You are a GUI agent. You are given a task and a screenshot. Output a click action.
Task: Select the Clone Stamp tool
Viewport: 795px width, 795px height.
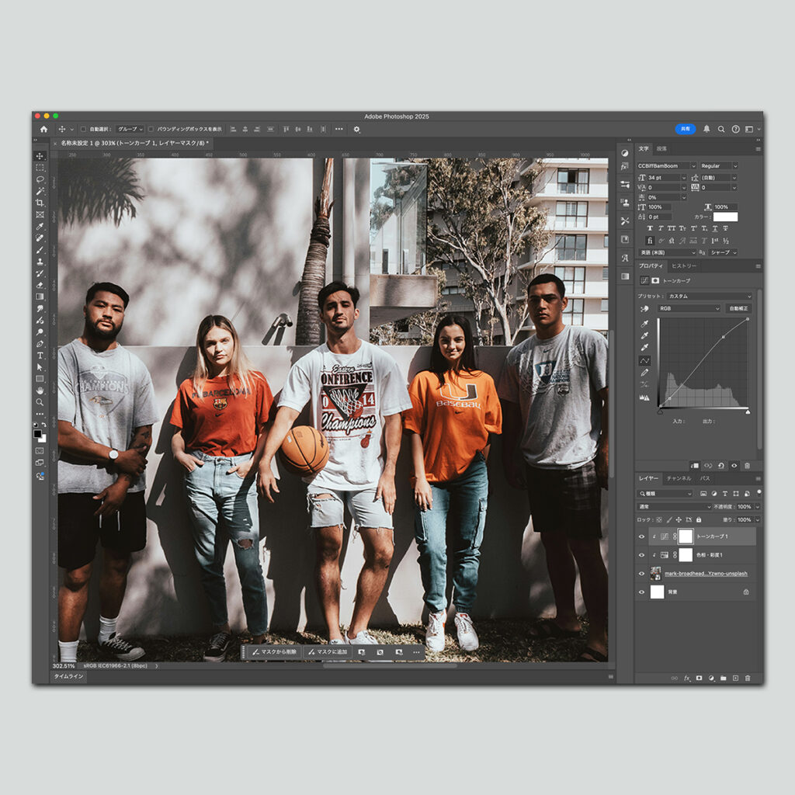40,262
